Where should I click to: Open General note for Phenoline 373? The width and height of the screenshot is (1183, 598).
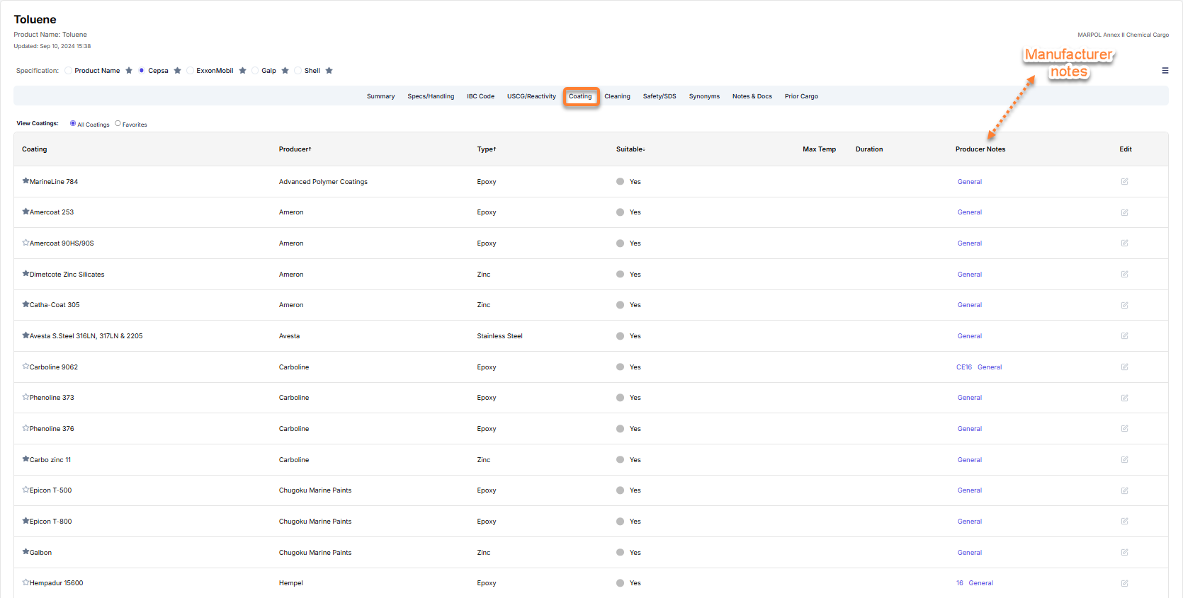point(970,398)
